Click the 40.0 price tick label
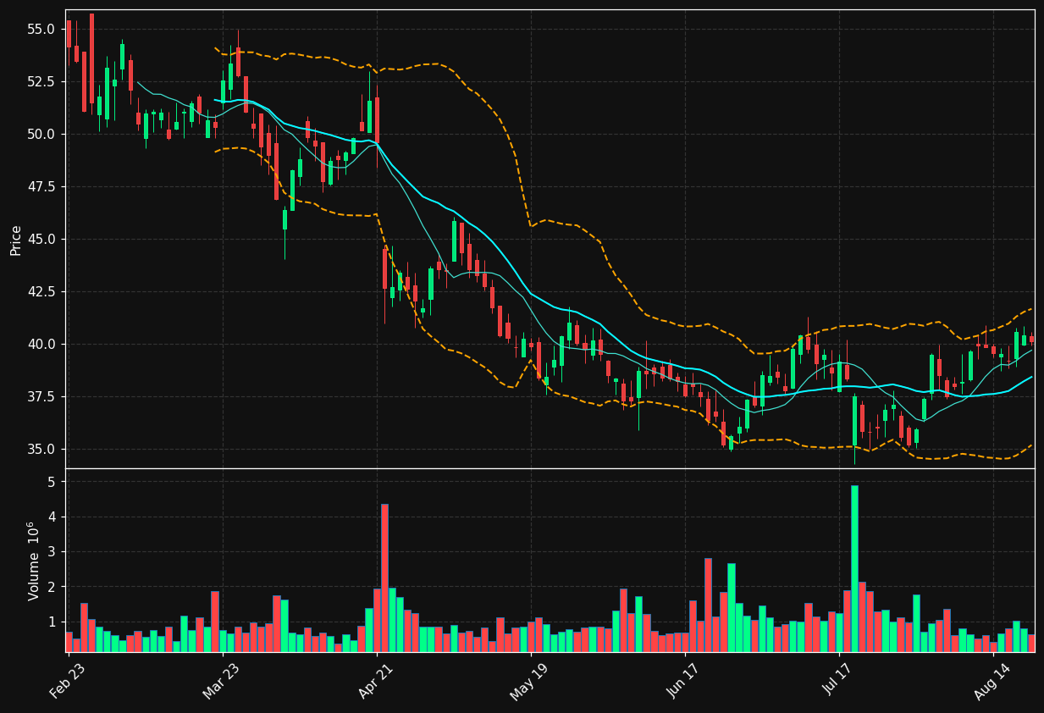This screenshot has width=1044, height=713. pos(41,344)
